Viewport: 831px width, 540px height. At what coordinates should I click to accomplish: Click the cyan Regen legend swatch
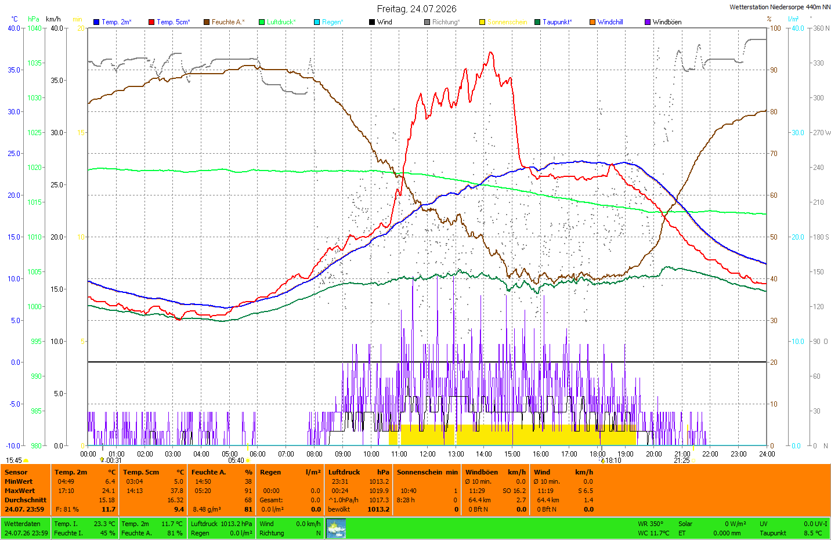tap(317, 22)
